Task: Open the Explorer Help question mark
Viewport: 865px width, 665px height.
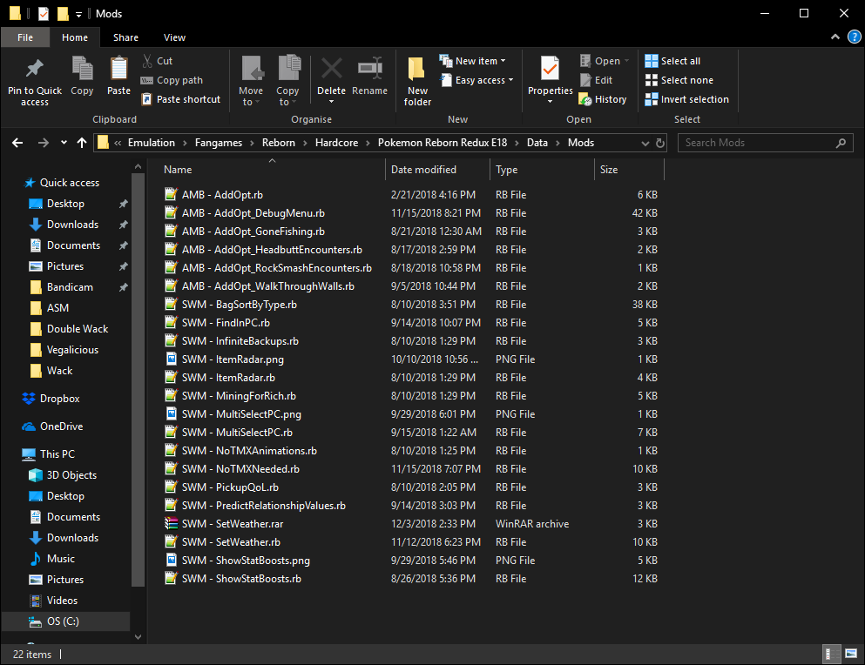Action: click(854, 37)
